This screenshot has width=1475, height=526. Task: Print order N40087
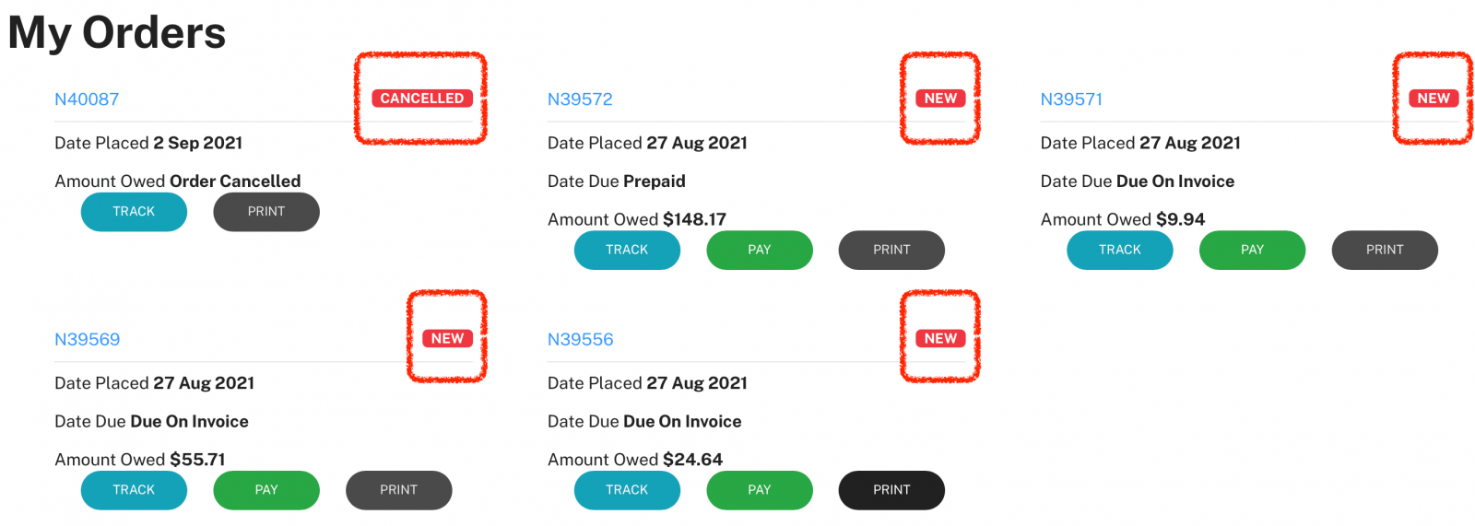[x=266, y=212]
